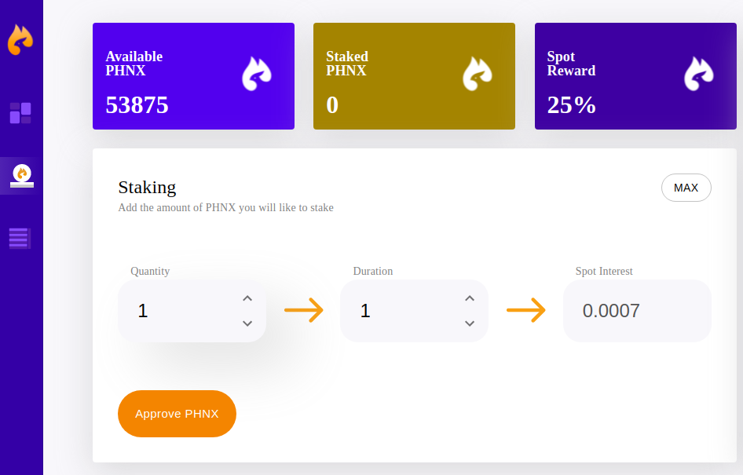Click the Phoenix flame logo in sidebar

[x=20, y=40]
